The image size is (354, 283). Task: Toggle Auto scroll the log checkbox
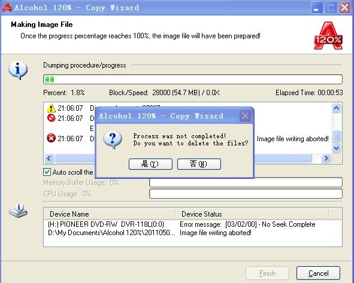[x=47, y=172]
